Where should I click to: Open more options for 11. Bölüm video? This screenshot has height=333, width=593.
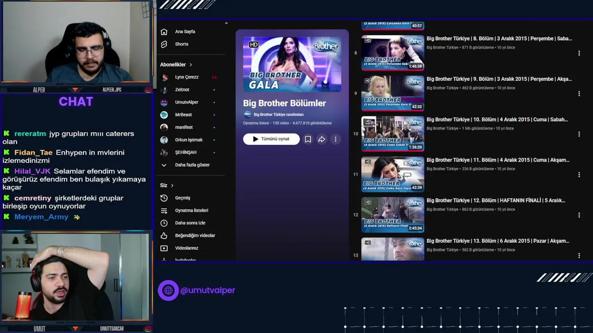click(x=579, y=174)
